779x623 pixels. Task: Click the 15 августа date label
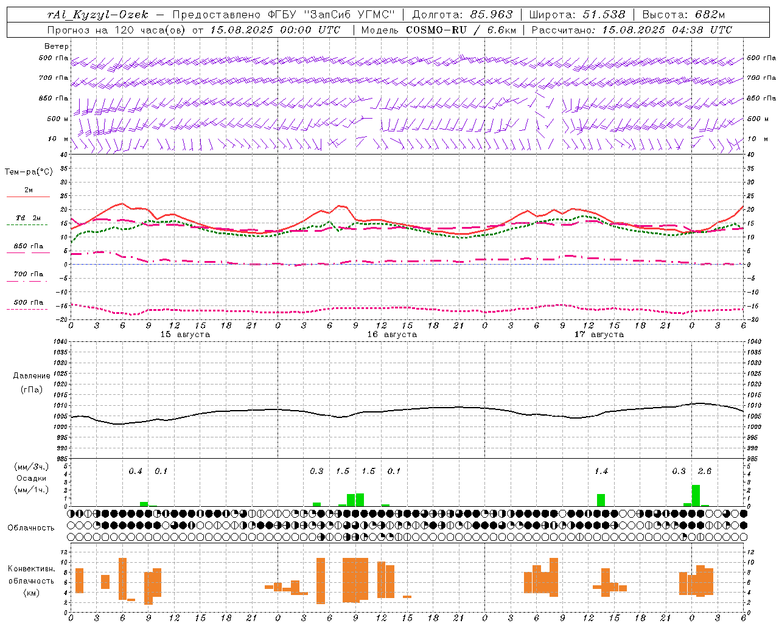pyautogui.click(x=185, y=335)
